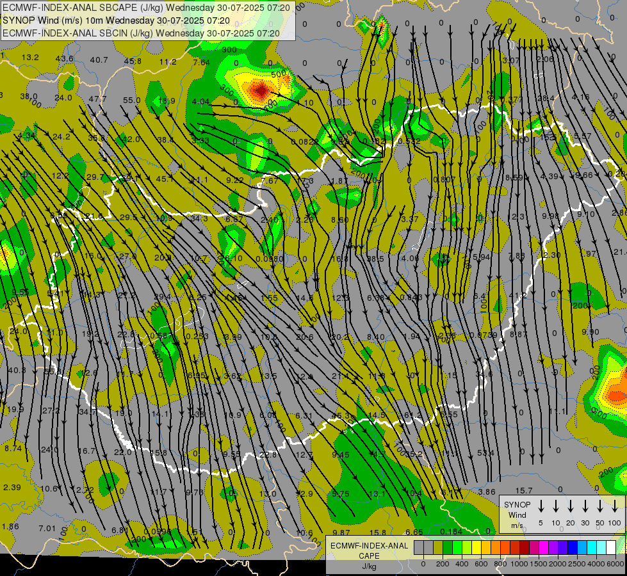627x576 pixels.
Task: Click the wind arrow for 50 m/s
Action: (600, 506)
